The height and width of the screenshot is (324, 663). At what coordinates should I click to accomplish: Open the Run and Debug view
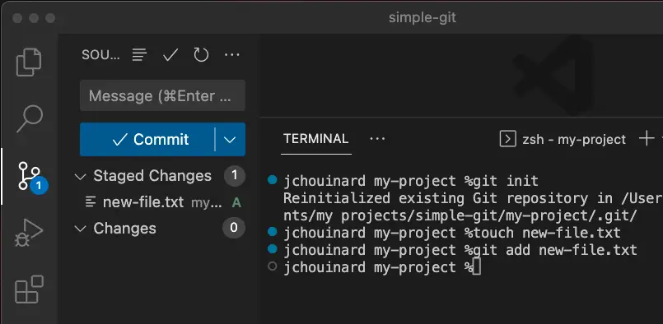(29, 233)
